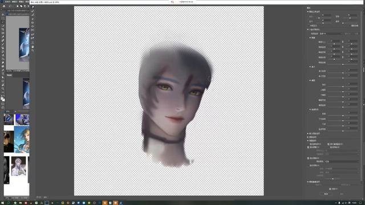Viewport: 365px width, 205px height.
Task: Select the Smooth tool in Liquify
Action: coord(33,15)
